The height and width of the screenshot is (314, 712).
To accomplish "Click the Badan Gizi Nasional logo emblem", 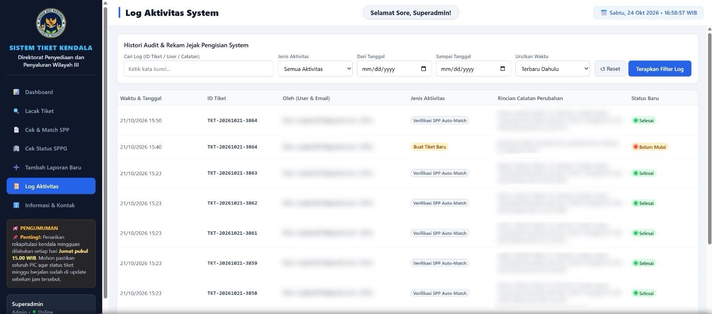I will pyautogui.click(x=51, y=23).
